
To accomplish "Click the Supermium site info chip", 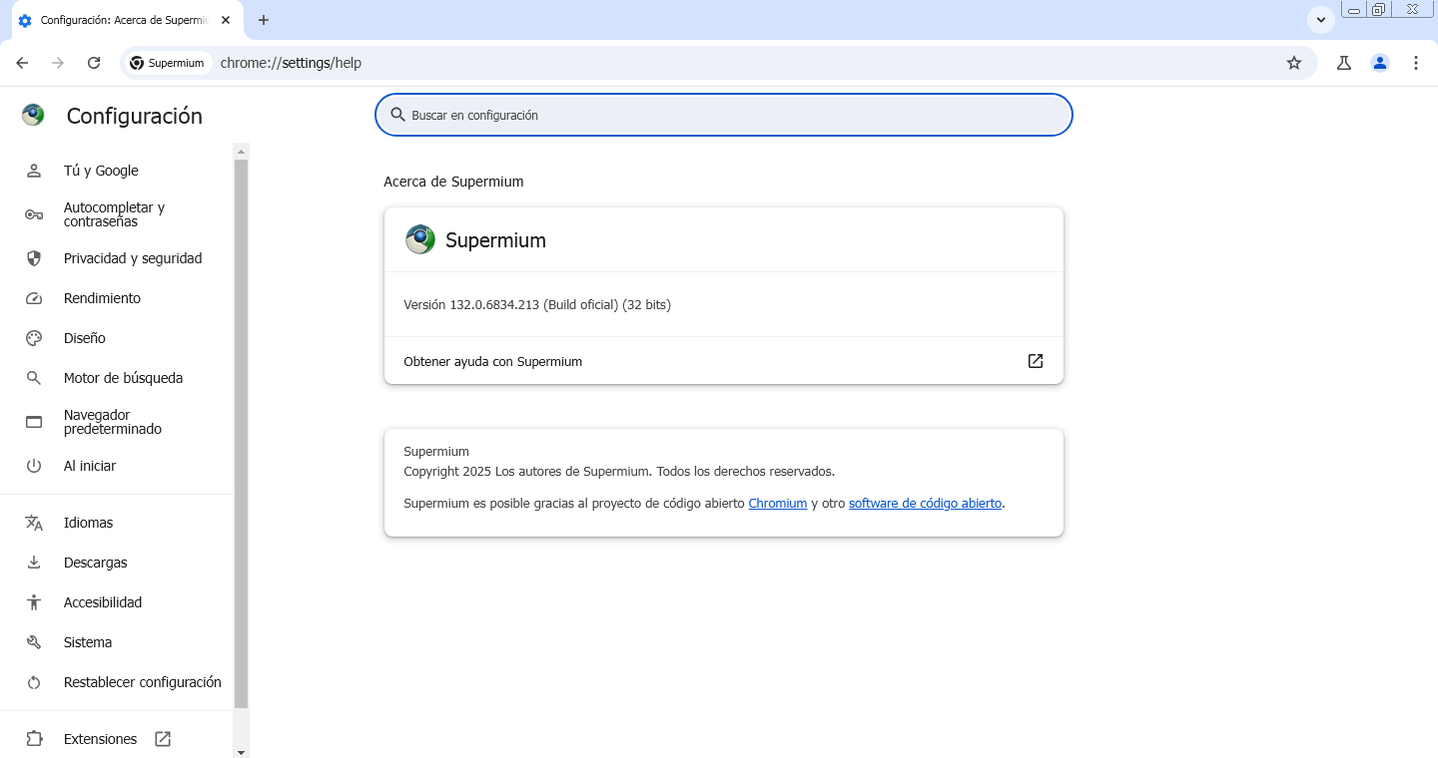I will (x=167, y=63).
